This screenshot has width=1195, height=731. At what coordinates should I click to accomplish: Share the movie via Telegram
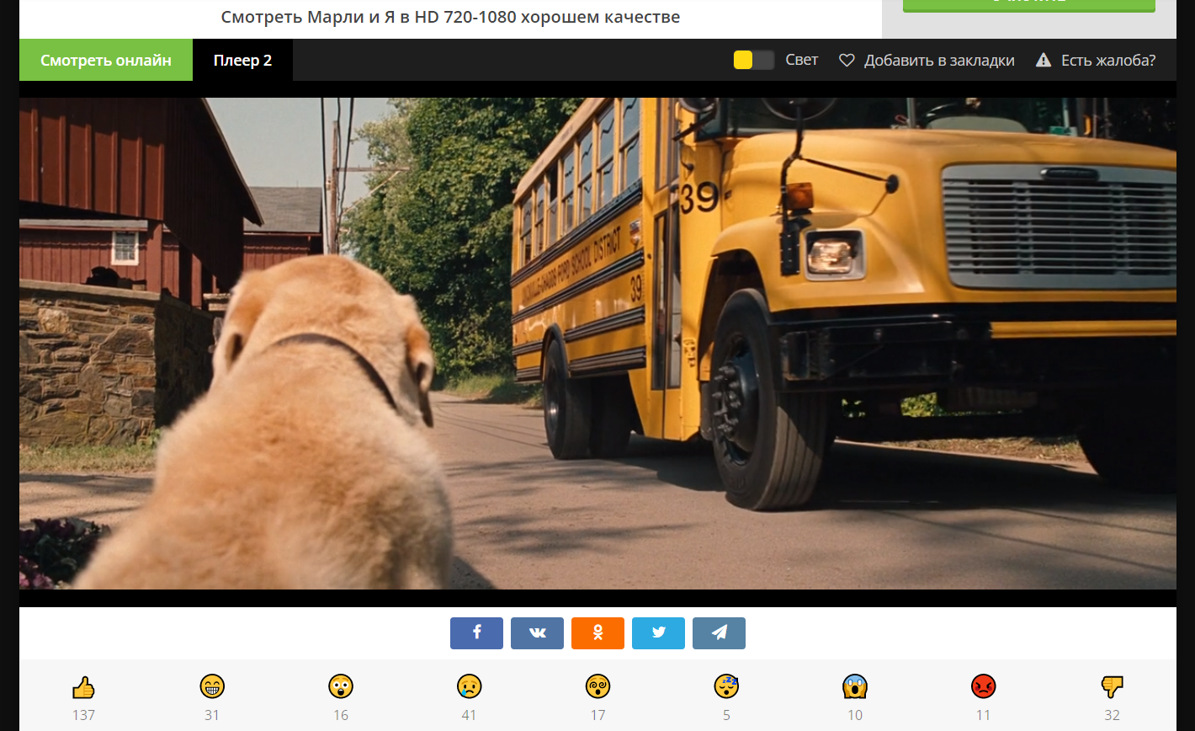tap(719, 633)
